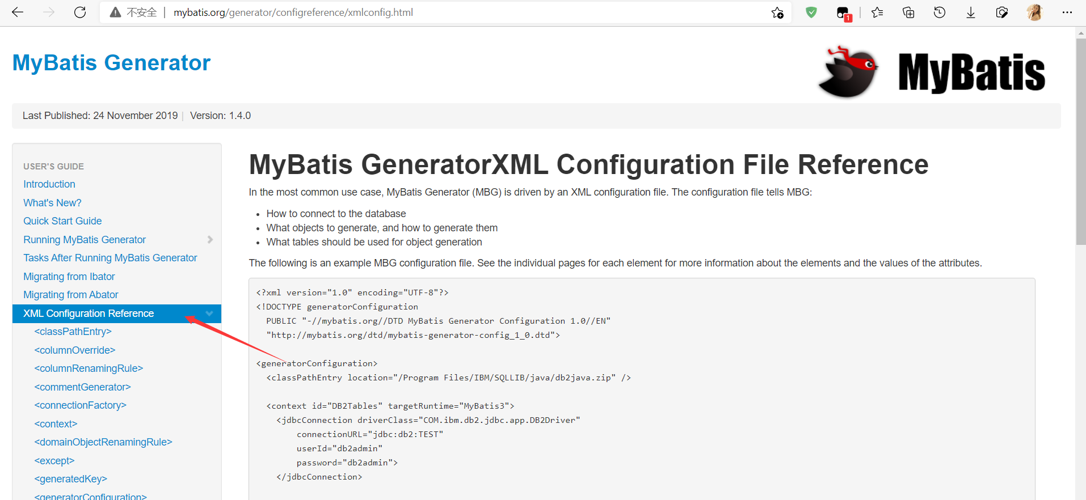
Task: Open the <except> reference
Action: coord(54,461)
